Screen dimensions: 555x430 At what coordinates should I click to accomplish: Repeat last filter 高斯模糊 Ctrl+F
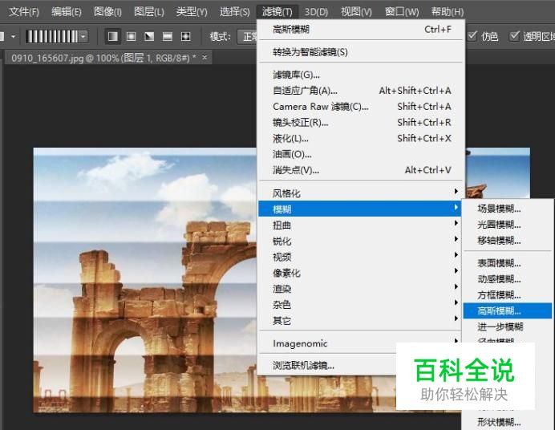(x=361, y=29)
